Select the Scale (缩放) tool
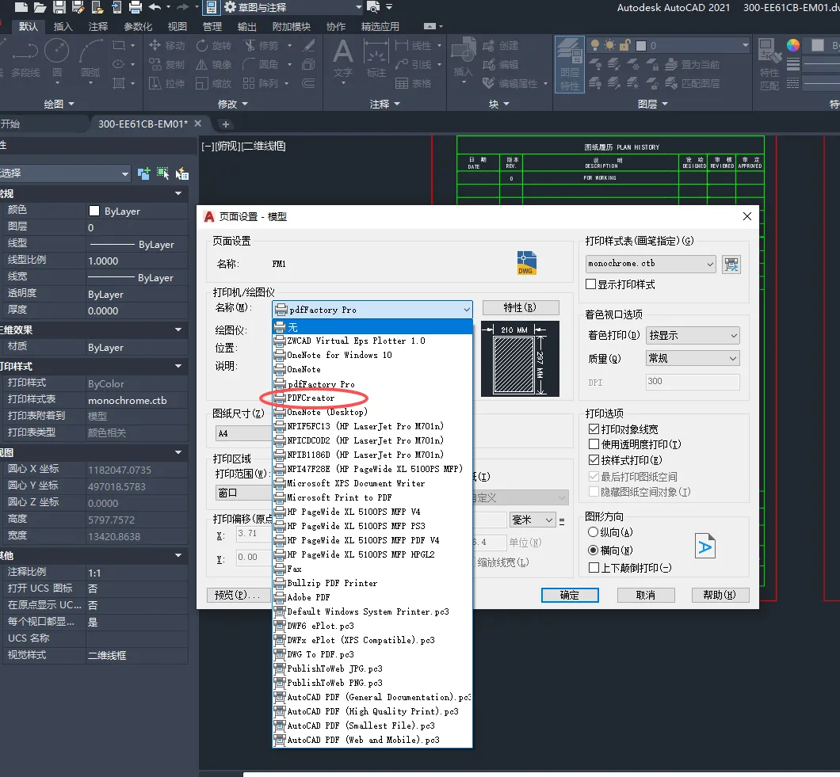 click(x=214, y=83)
